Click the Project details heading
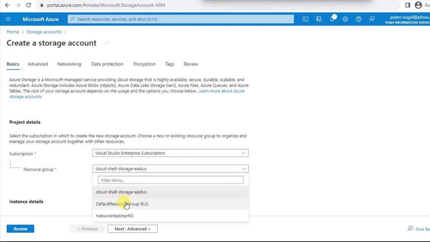Screen dimensions: 430x242 [x=25, y=122]
